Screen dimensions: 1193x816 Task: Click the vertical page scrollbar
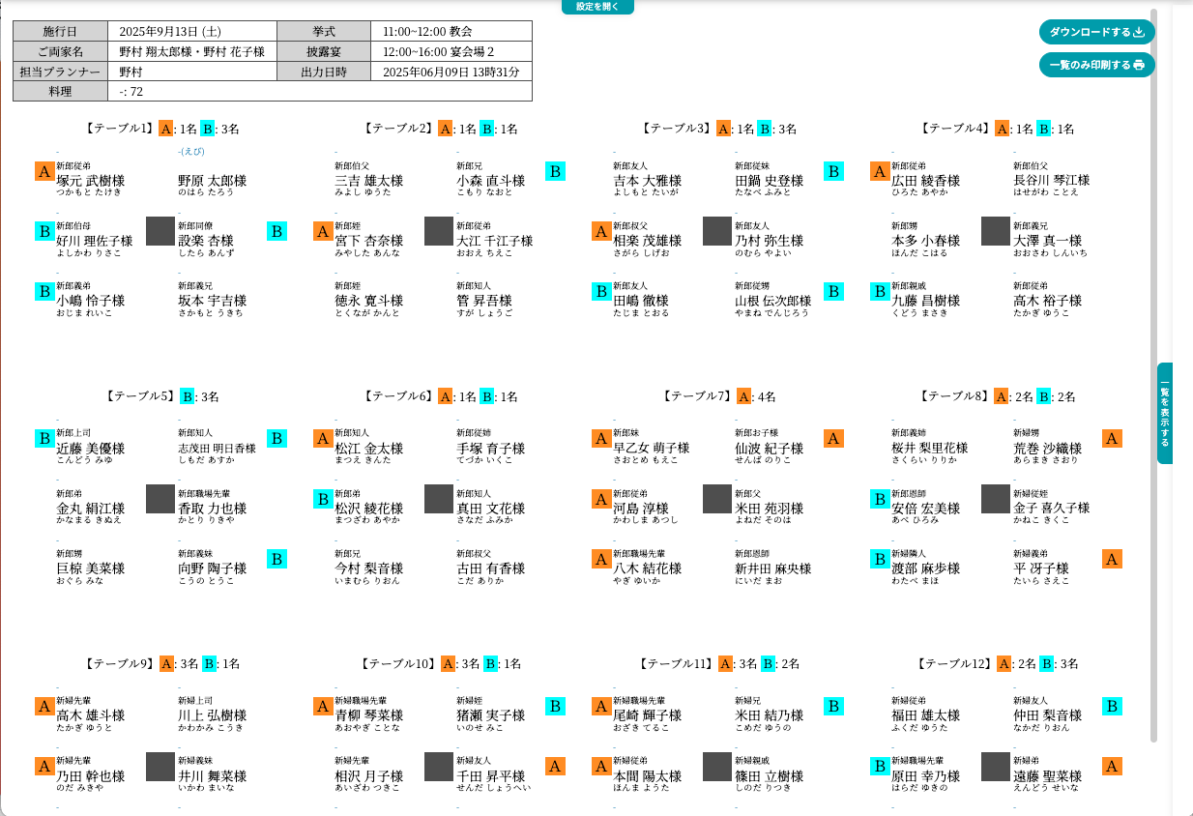pos(1153,387)
